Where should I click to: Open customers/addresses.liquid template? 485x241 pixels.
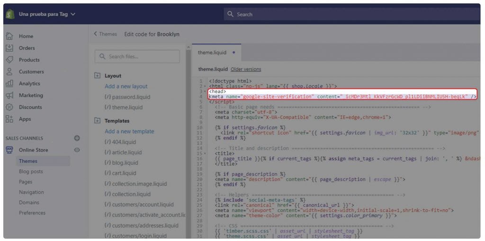coord(141,225)
